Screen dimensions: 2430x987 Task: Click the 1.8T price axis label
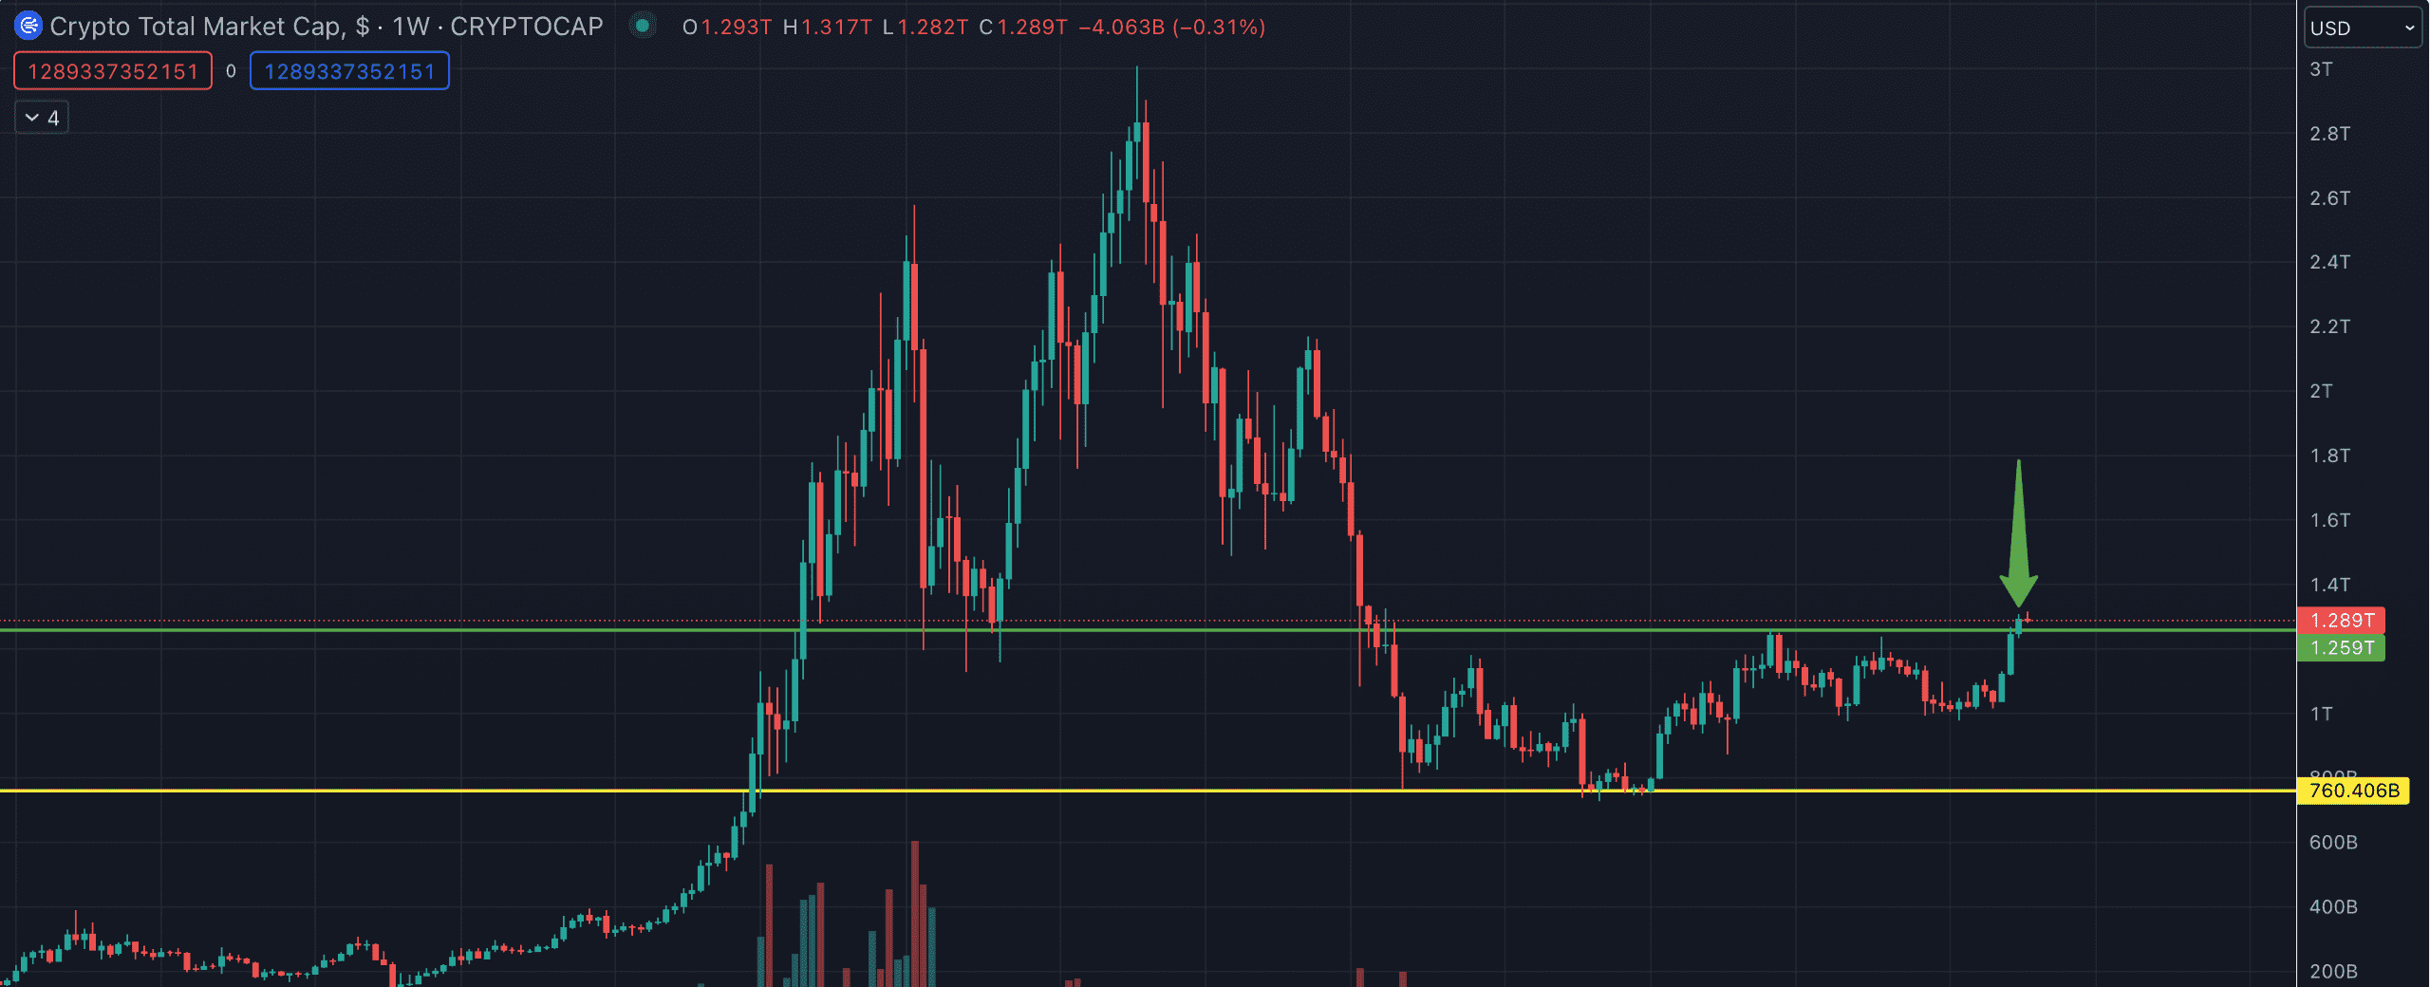2329,456
